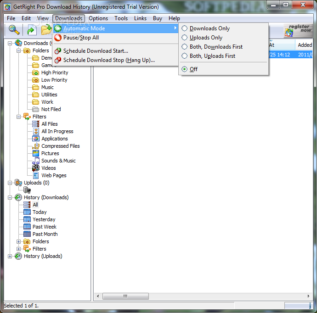Click the selected row date 2011 cell

coord(305,55)
